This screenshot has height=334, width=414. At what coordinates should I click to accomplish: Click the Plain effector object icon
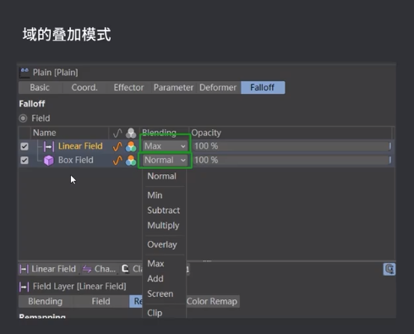pyautogui.click(x=25, y=73)
